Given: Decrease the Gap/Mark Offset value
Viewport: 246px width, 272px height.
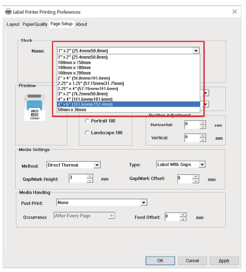Looking at the screenshot, I should [196, 181].
